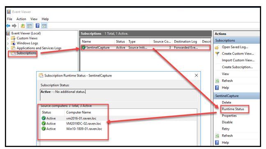Sort by the Source Co... column header
The image size is (266, 149).
tap(161, 41)
